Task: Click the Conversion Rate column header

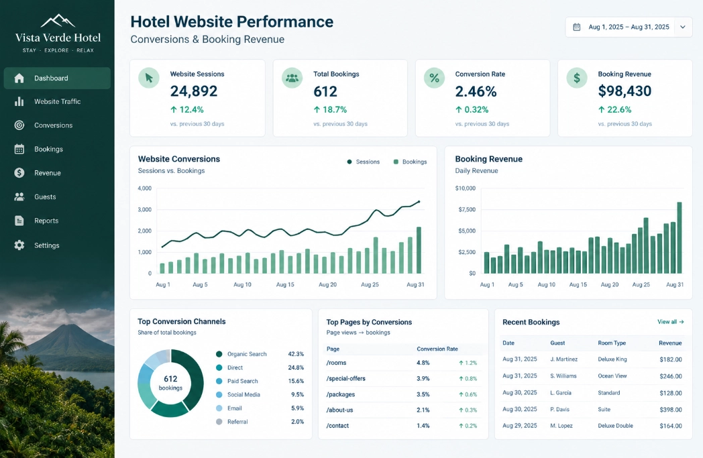Action: pos(437,349)
